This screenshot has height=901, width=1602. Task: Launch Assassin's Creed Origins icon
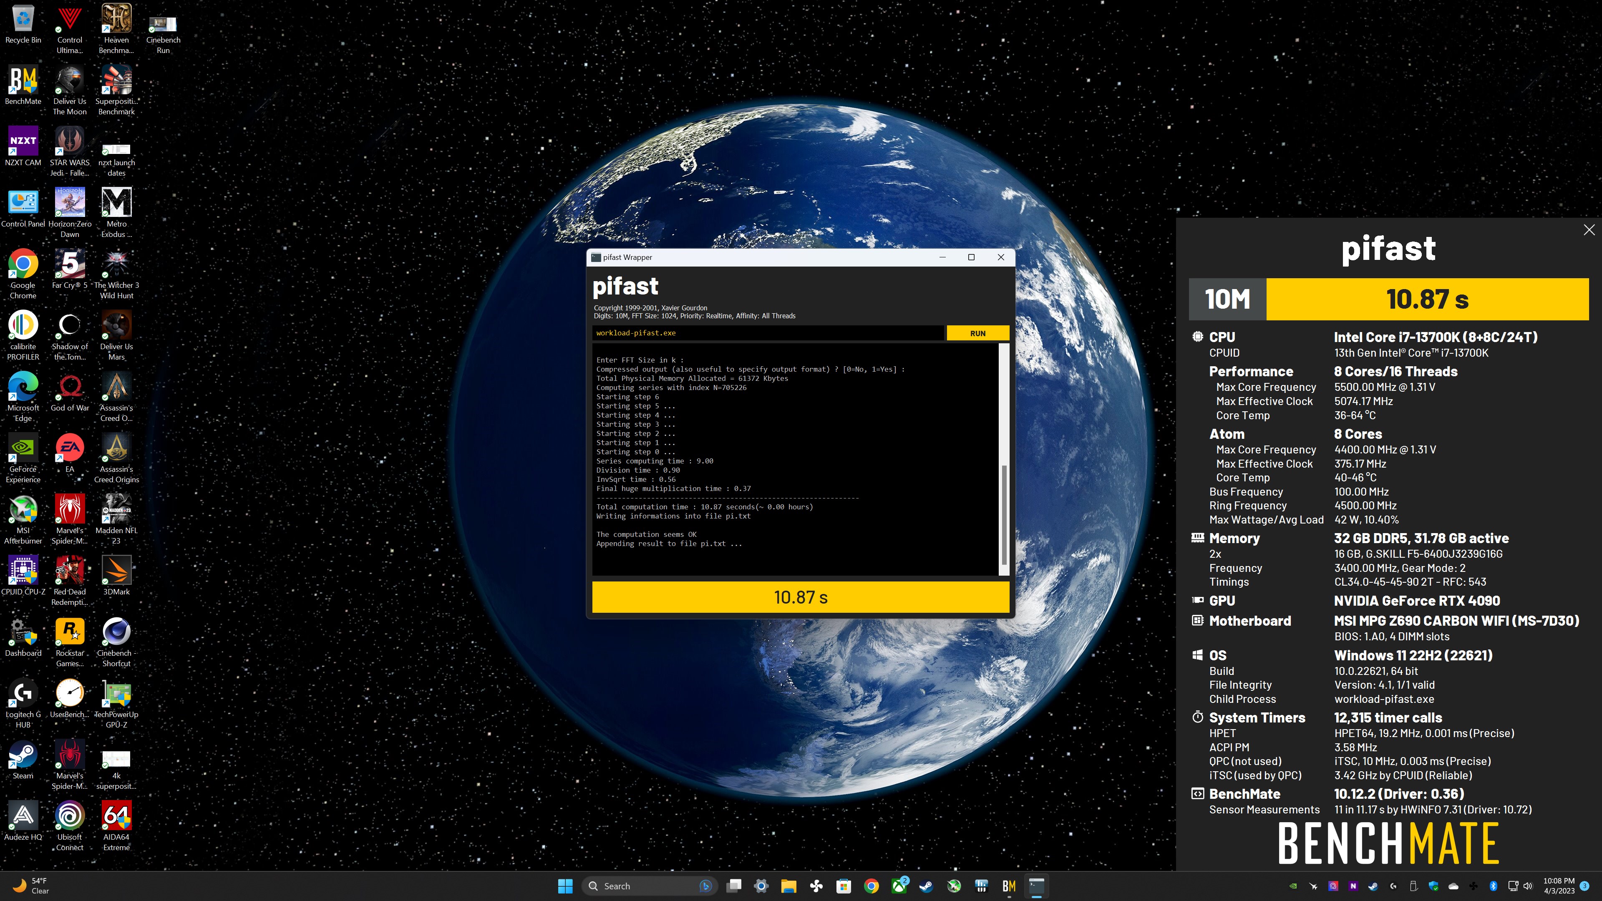coord(116,458)
